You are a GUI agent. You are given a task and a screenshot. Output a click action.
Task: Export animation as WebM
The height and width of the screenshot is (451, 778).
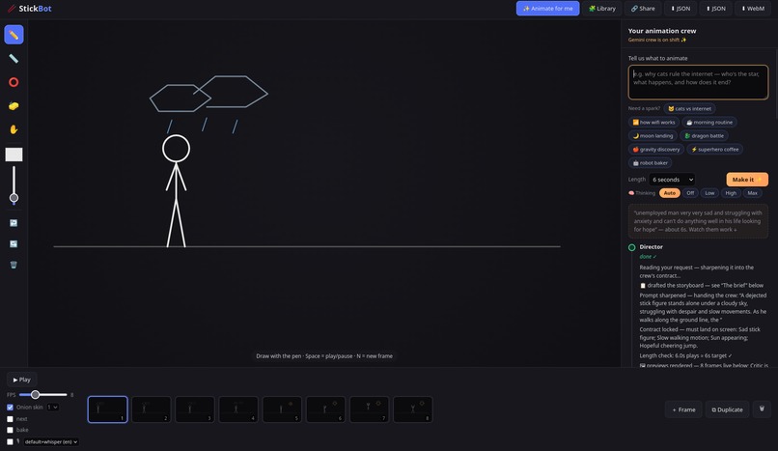click(753, 9)
